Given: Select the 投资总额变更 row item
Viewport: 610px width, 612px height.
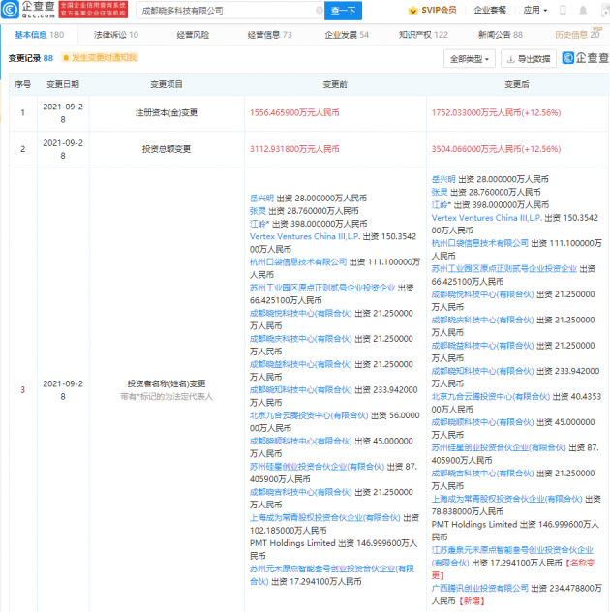Looking at the screenshot, I should pyautogui.click(x=167, y=149).
